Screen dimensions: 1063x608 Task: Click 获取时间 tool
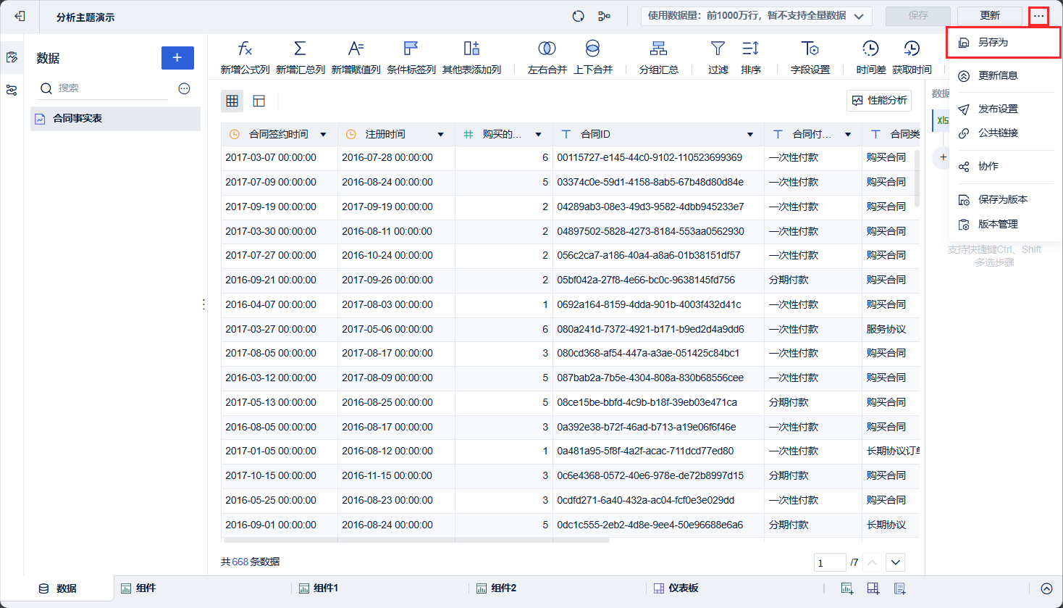coord(912,57)
